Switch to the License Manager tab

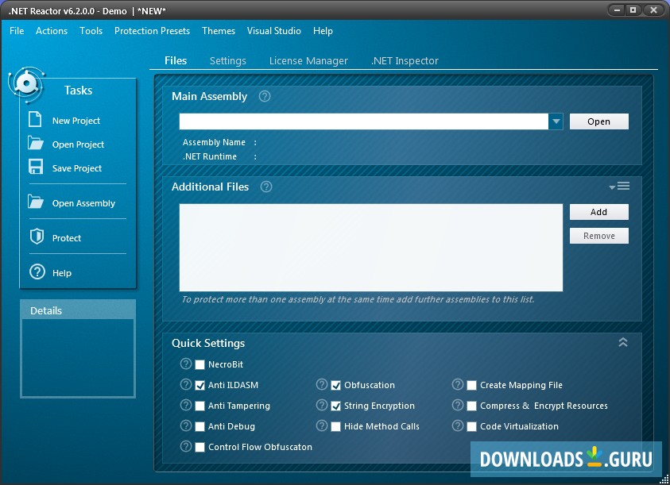coord(308,60)
